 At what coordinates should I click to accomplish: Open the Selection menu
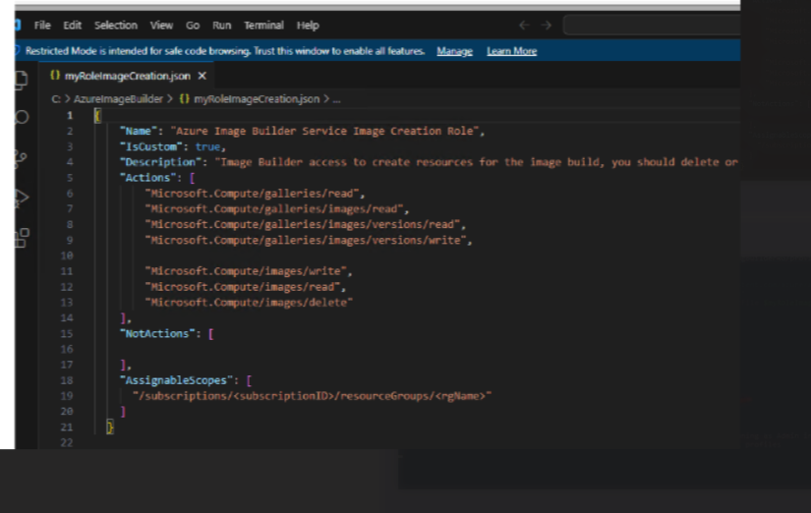click(115, 25)
